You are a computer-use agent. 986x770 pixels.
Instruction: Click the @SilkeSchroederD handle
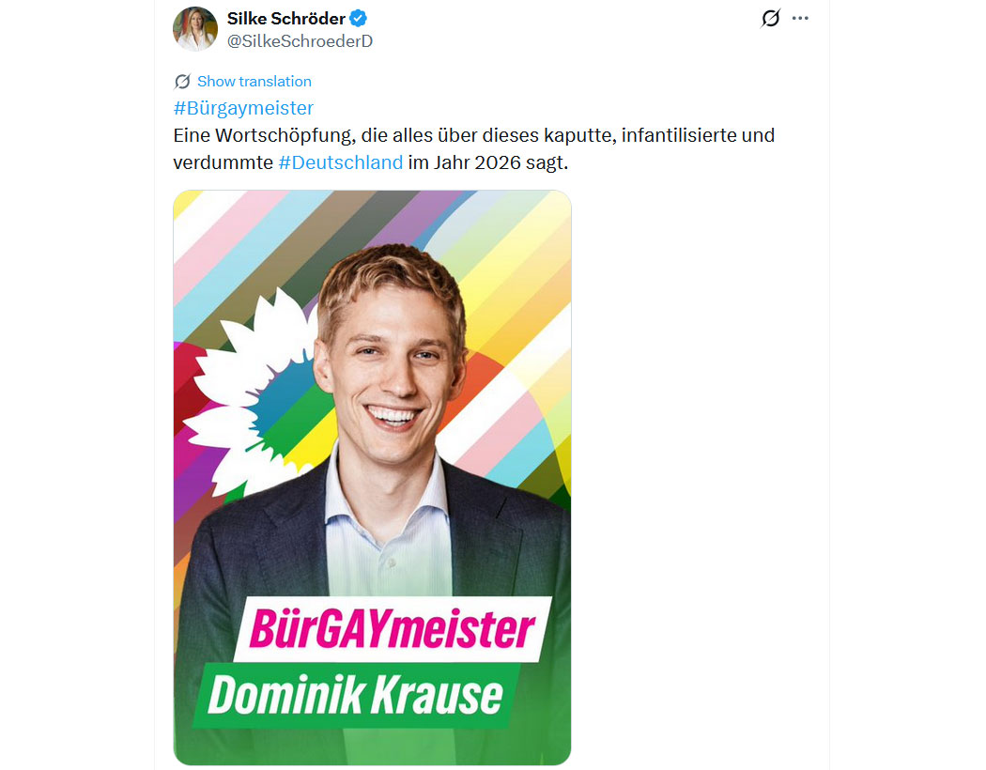coord(300,41)
